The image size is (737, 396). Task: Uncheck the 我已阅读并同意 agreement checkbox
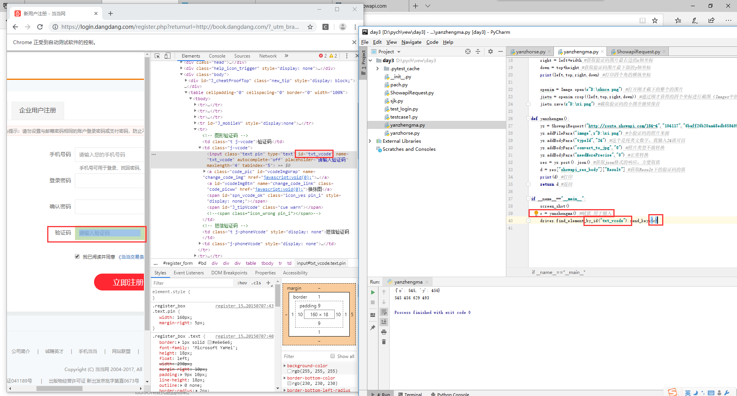[77, 256]
